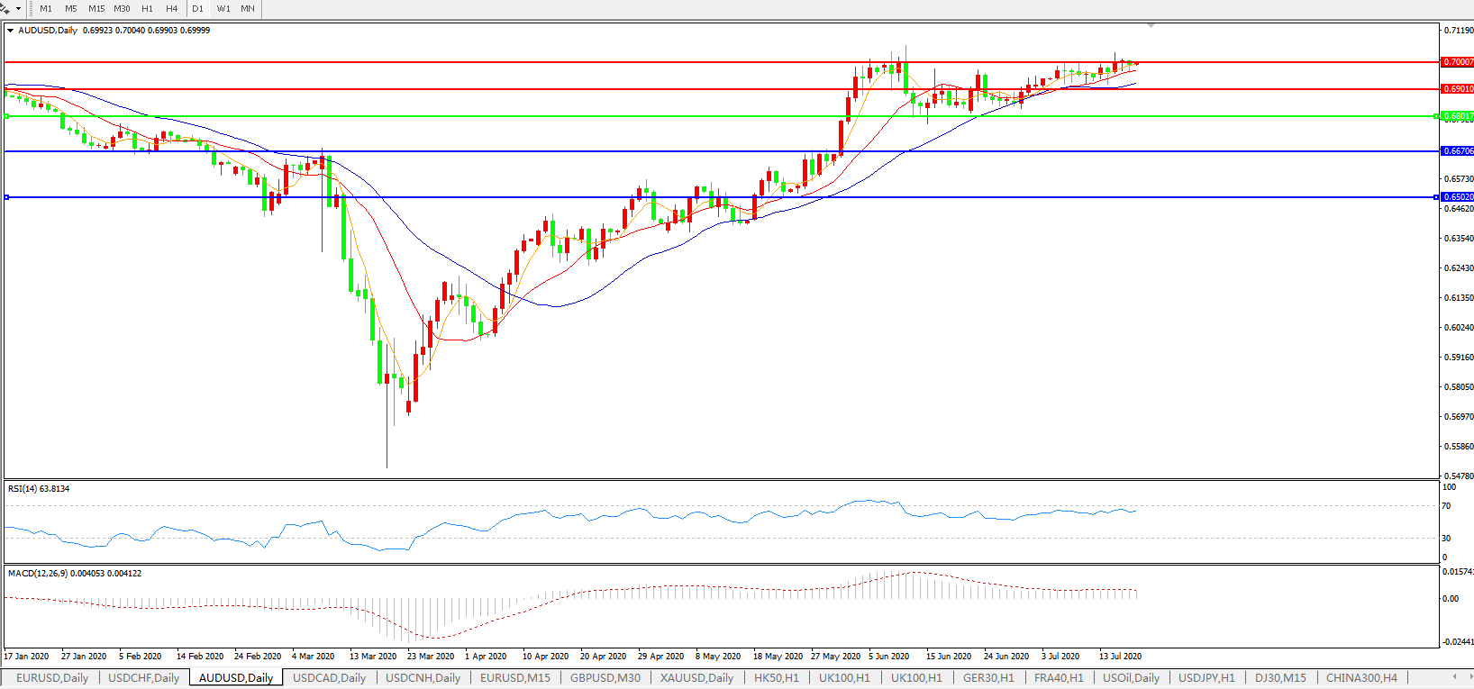This screenshot has width=1474, height=689.
Task: Enable the M15 timeframe button
Action: pos(96,8)
